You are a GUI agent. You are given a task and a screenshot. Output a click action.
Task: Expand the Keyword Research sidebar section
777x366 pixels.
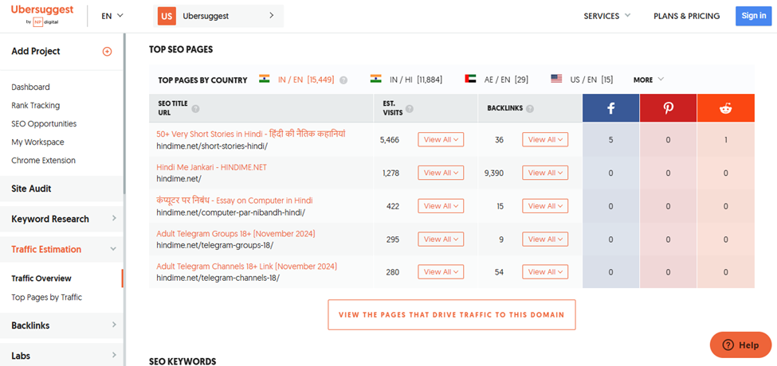(x=61, y=219)
